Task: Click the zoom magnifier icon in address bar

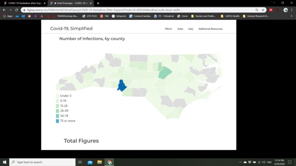Action: (257, 10)
